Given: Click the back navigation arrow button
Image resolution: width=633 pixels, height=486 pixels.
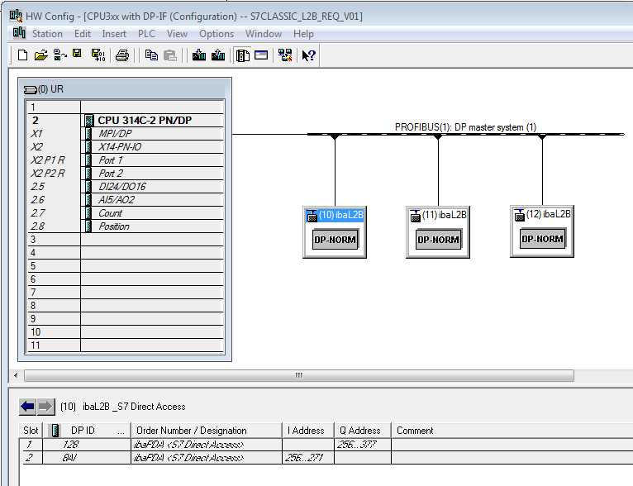Looking at the screenshot, I should tap(28, 407).
